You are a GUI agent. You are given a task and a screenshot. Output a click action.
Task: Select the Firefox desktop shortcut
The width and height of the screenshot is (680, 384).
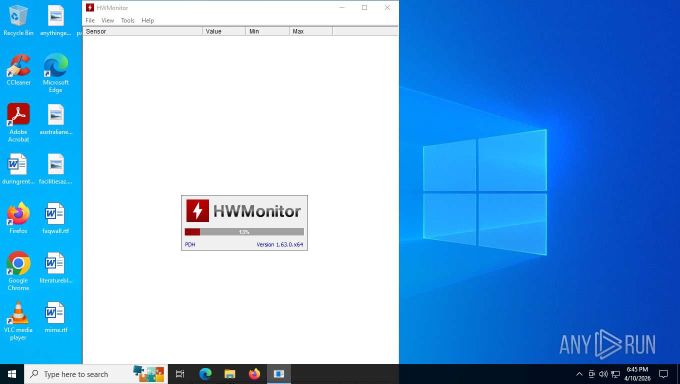tap(18, 218)
